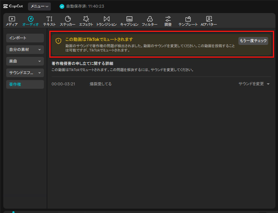This screenshot has width=278, height=213.
Task: Click the 00:00-03:21 time range
Action: [x=63, y=84]
